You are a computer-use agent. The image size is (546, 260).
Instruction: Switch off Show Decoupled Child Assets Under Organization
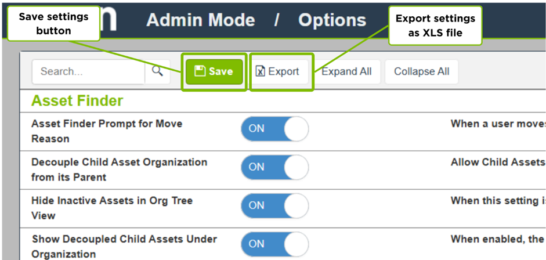pos(274,244)
